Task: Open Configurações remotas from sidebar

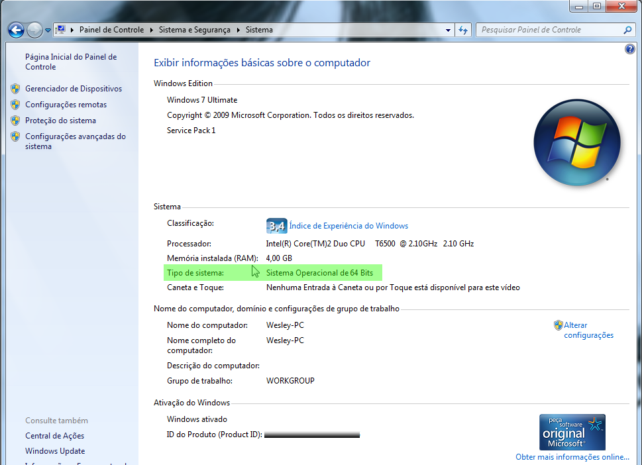Action: point(66,105)
